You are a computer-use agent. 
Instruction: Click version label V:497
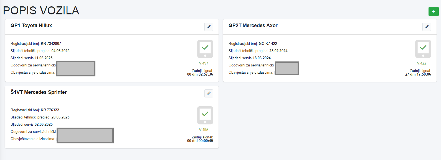(204, 63)
